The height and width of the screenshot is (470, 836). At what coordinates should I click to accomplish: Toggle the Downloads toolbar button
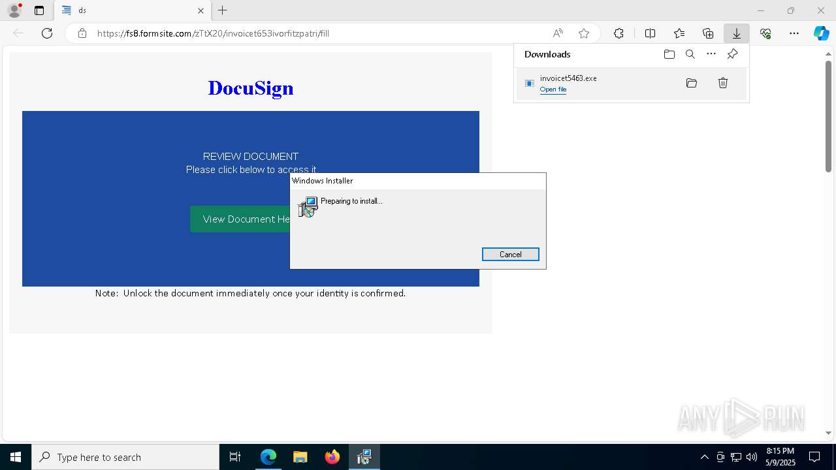[x=736, y=33]
